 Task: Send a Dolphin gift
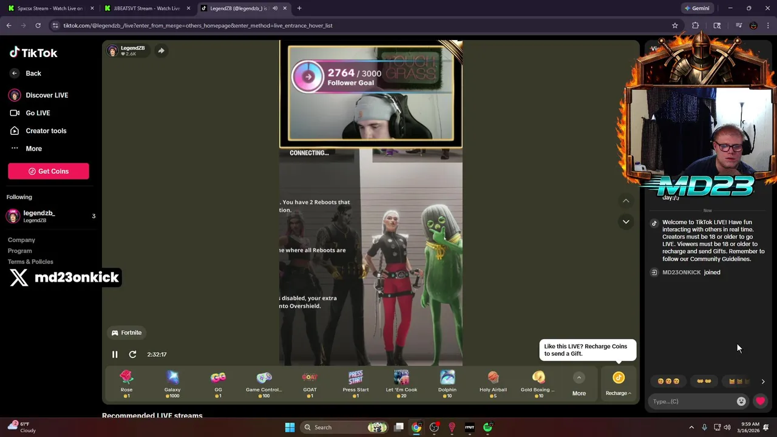447,384
